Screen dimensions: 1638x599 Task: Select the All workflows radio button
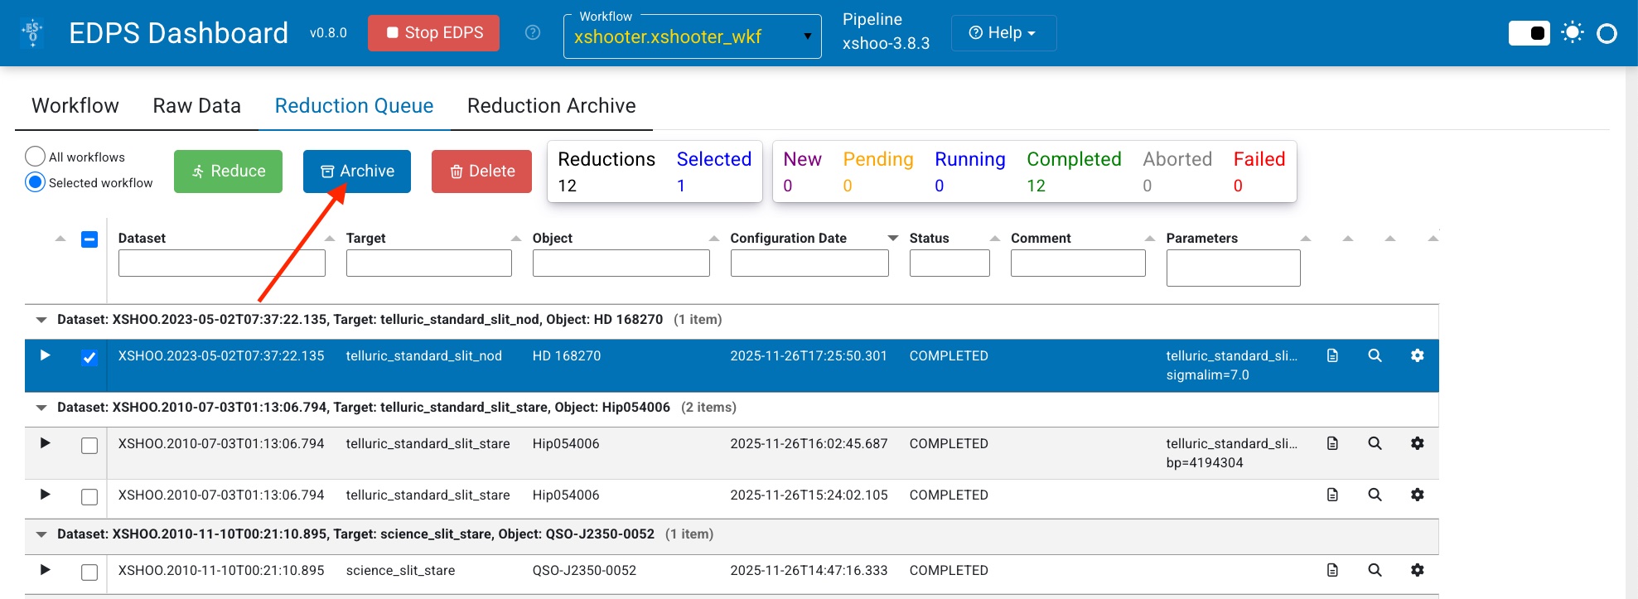pos(35,157)
